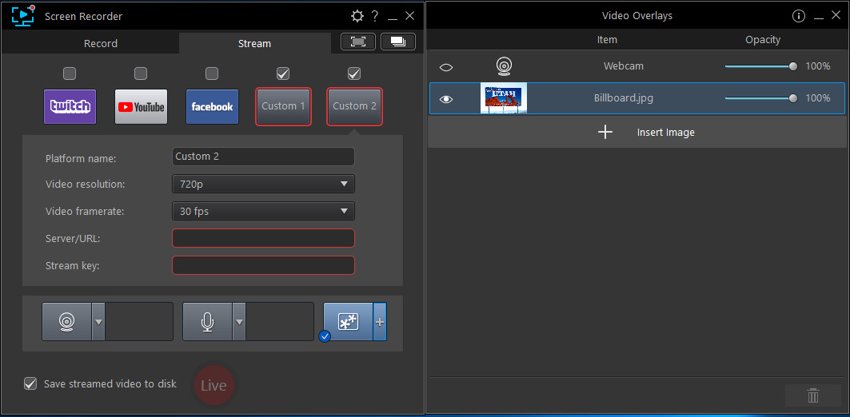The image size is (850, 417).
Task: Select the YouTube streaming platform
Action: point(141,107)
